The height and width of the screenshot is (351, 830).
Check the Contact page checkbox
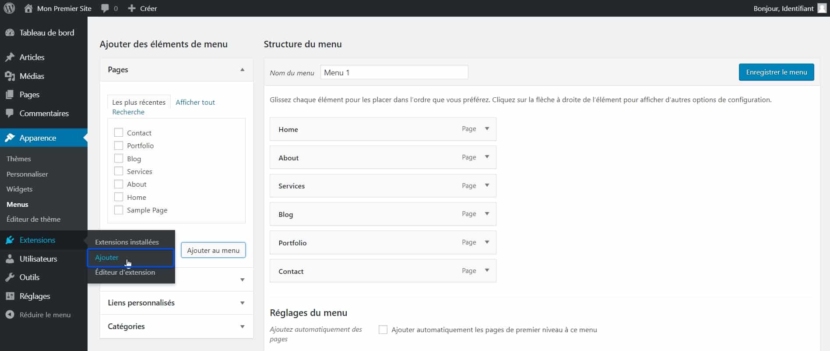click(118, 133)
